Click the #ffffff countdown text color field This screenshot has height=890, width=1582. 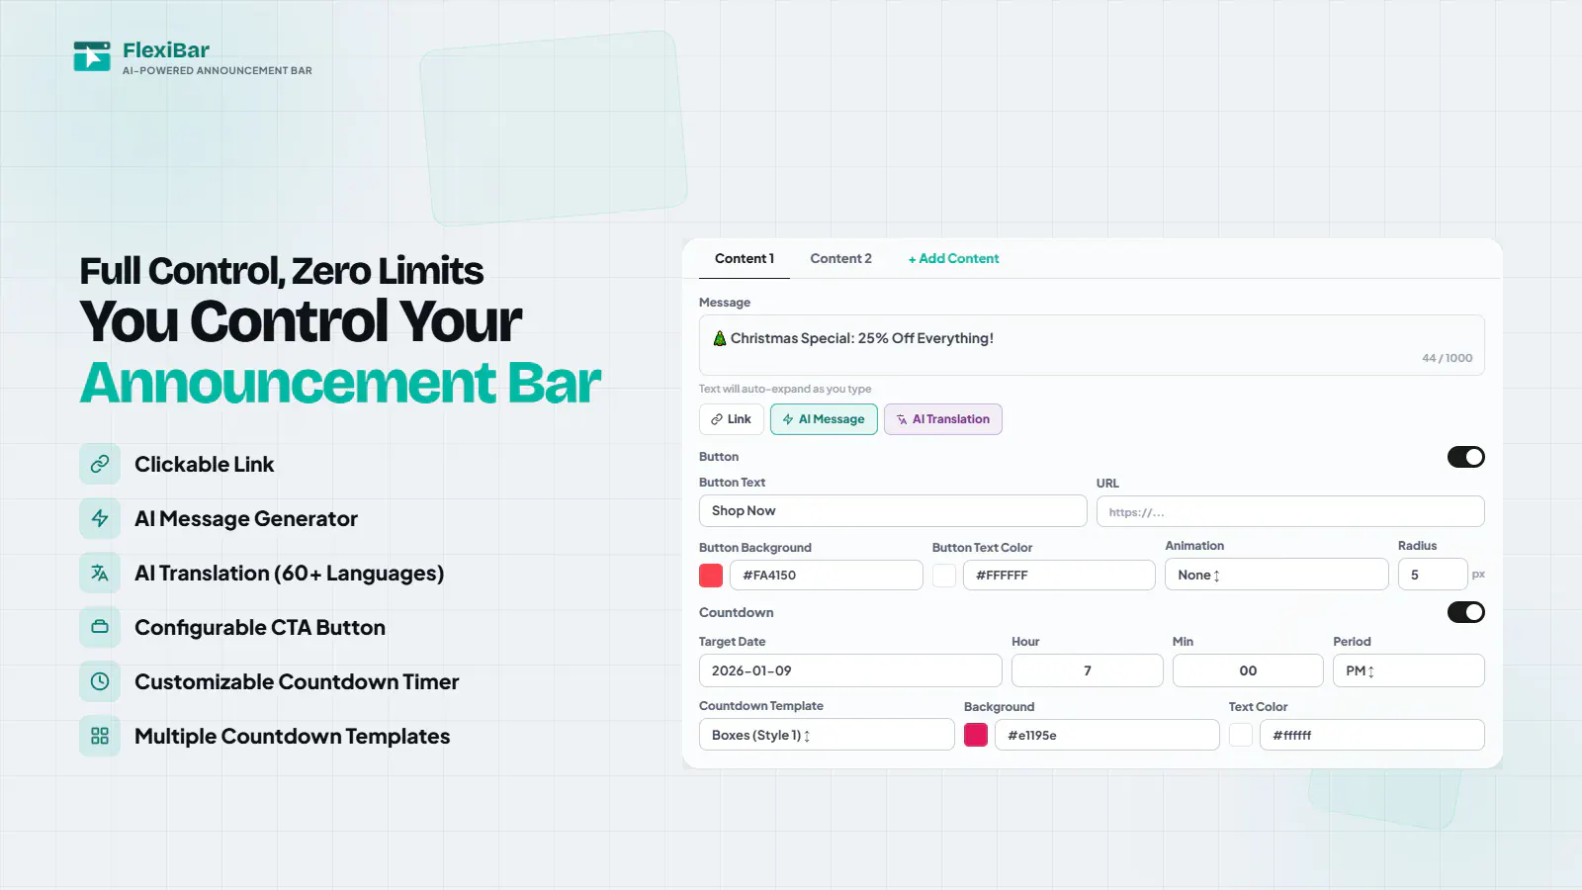click(x=1372, y=735)
